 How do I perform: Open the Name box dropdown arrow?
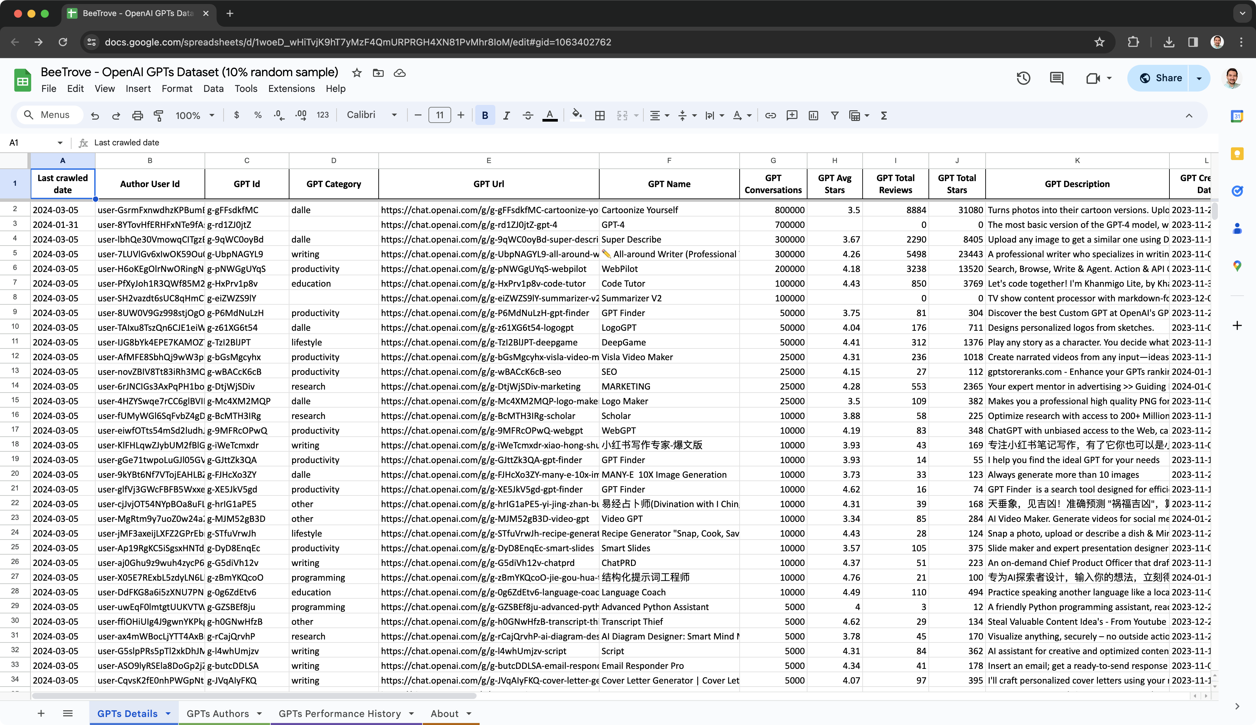[60, 143]
